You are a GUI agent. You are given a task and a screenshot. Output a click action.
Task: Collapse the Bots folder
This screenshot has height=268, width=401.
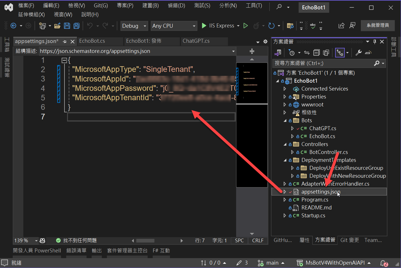coord(285,121)
